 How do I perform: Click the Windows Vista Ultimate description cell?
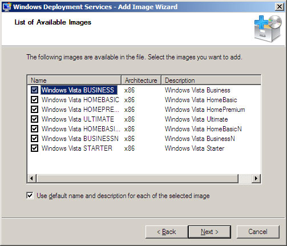click(x=196, y=119)
